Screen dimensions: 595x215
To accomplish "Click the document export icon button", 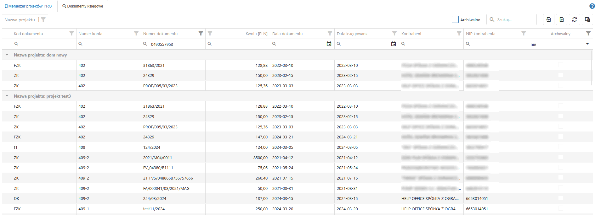I will [x=561, y=19].
